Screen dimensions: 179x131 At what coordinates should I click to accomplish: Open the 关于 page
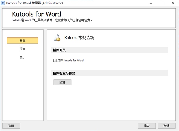pos(23,57)
